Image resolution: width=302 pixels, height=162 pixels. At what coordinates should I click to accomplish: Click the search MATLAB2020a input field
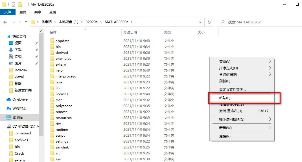click(x=260, y=22)
